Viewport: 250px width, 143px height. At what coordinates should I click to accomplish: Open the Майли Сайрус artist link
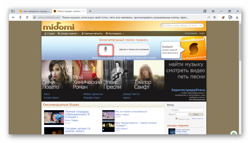click(122, 115)
